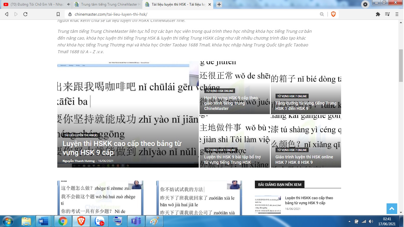Open Microsoft Teams from the taskbar
404x227 pixels.
pos(136,221)
